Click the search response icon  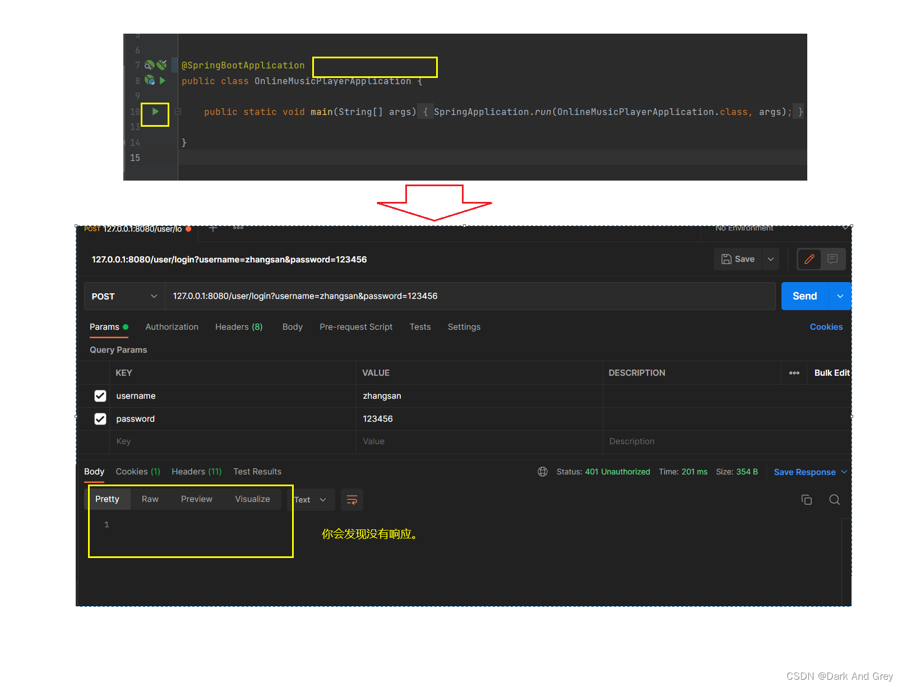834,500
